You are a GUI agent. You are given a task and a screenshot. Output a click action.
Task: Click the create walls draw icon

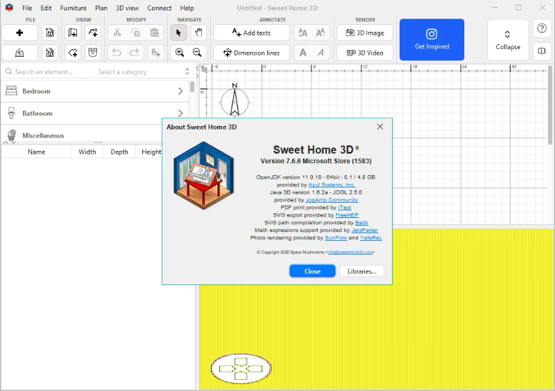(73, 33)
